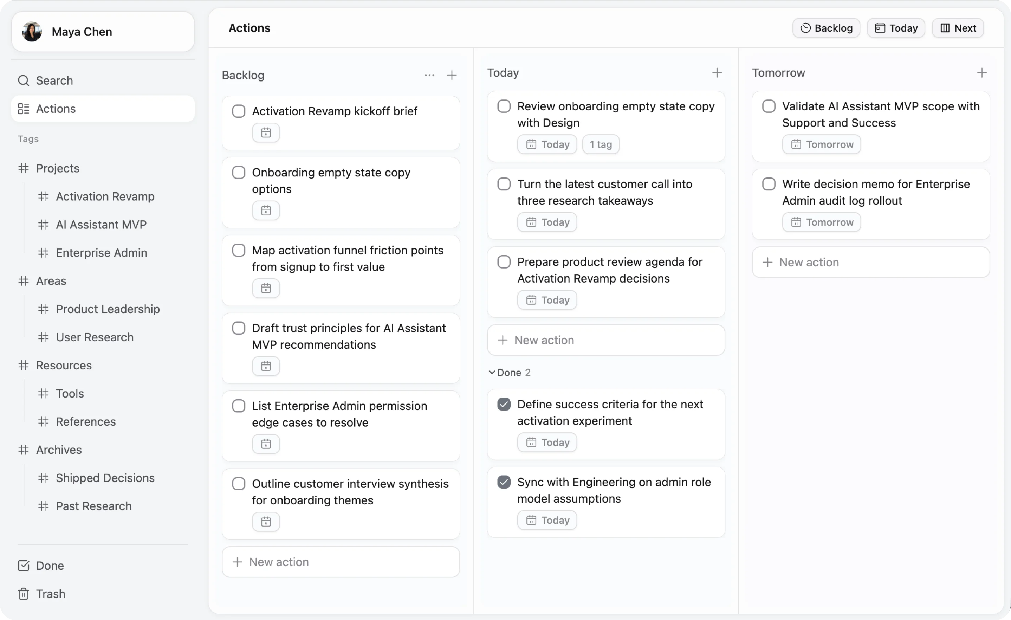Open the three-dots menu in Backlog column
This screenshot has width=1011, height=620.
tap(429, 75)
